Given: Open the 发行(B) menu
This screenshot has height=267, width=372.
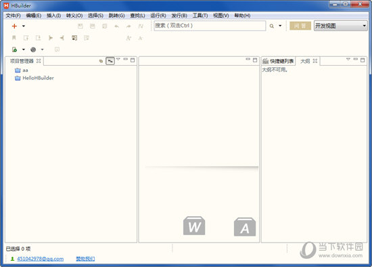Looking at the screenshot, I should pyautogui.click(x=179, y=16).
